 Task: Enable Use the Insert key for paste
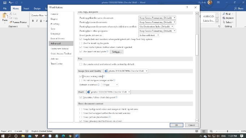(x=81, y=43)
